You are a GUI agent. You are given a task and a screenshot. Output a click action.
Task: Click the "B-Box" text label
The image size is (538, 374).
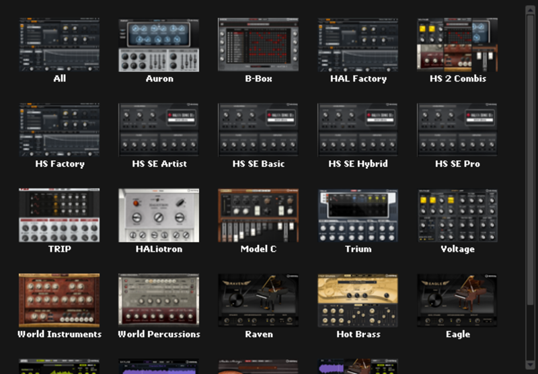pos(258,79)
